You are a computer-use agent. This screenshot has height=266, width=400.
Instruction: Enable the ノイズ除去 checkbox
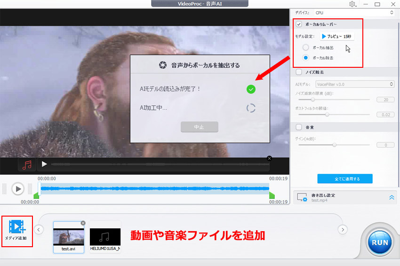tap(299, 72)
